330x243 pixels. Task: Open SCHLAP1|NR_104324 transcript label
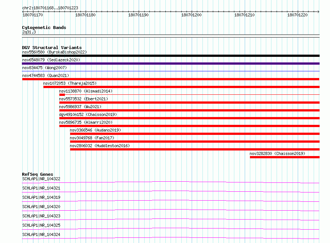pos(41,234)
